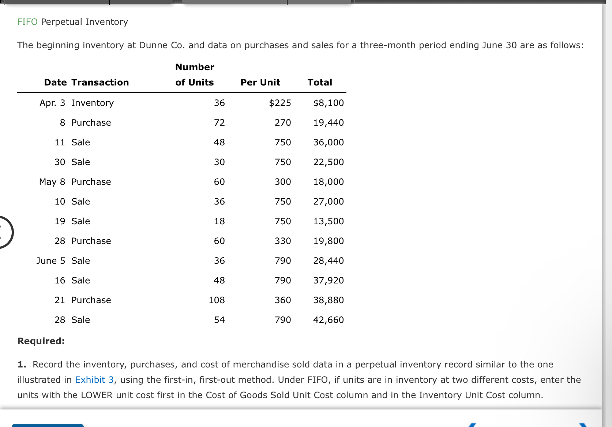The width and height of the screenshot is (612, 427).
Task: Open the Exhibit 3 hyperlink
Action: 94,380
